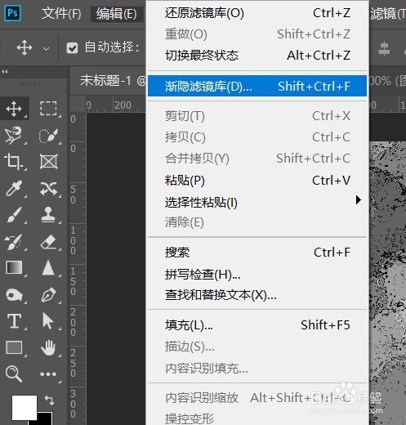
Task: Choose 渐隐滤镜库(D)... menu item
Action: pyautogui.click(x=257, y=86)
